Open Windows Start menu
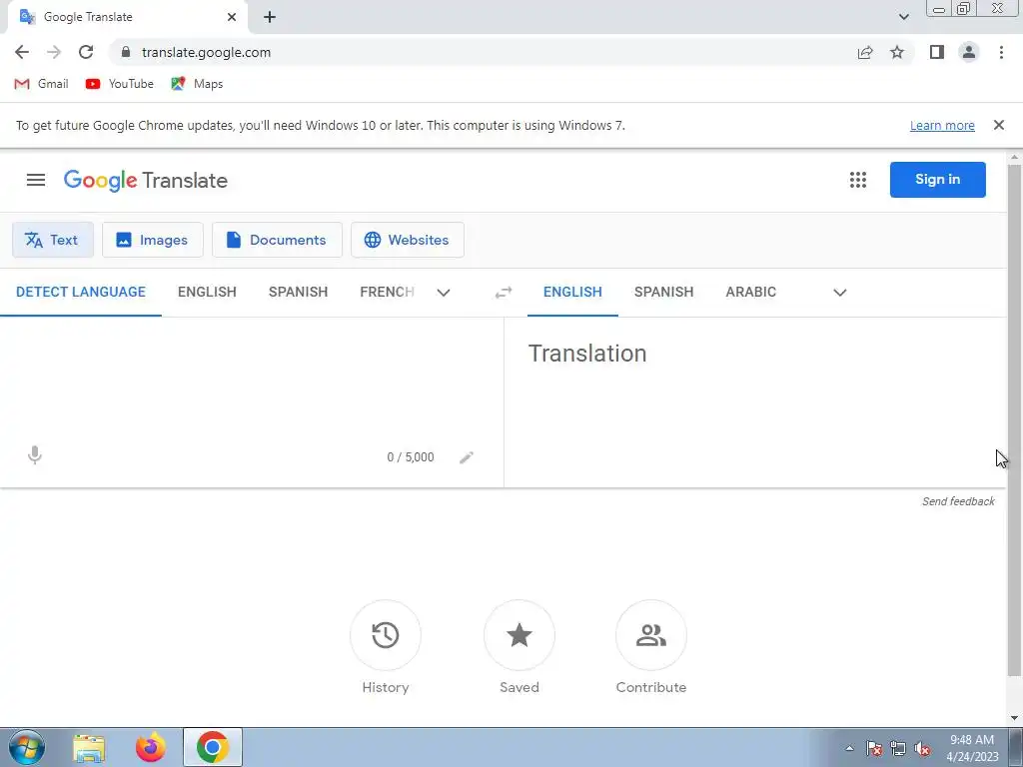Viewport: 1023px width, 767px height. 27,747
